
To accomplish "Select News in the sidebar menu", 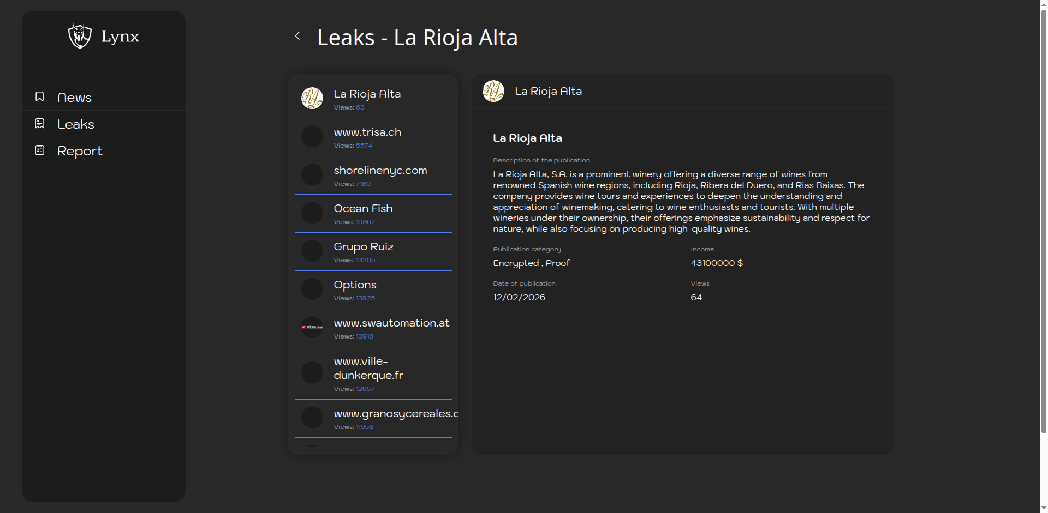I will pyautogui.click(x=75, y=97).
